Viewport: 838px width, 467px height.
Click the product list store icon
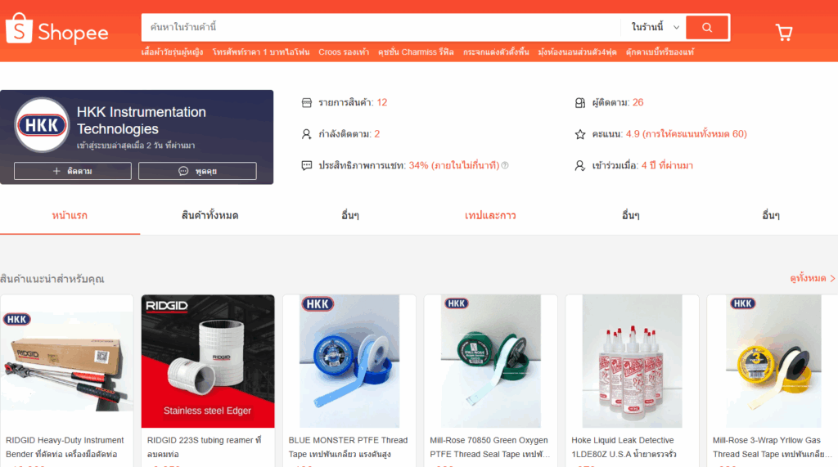[306, 102]
